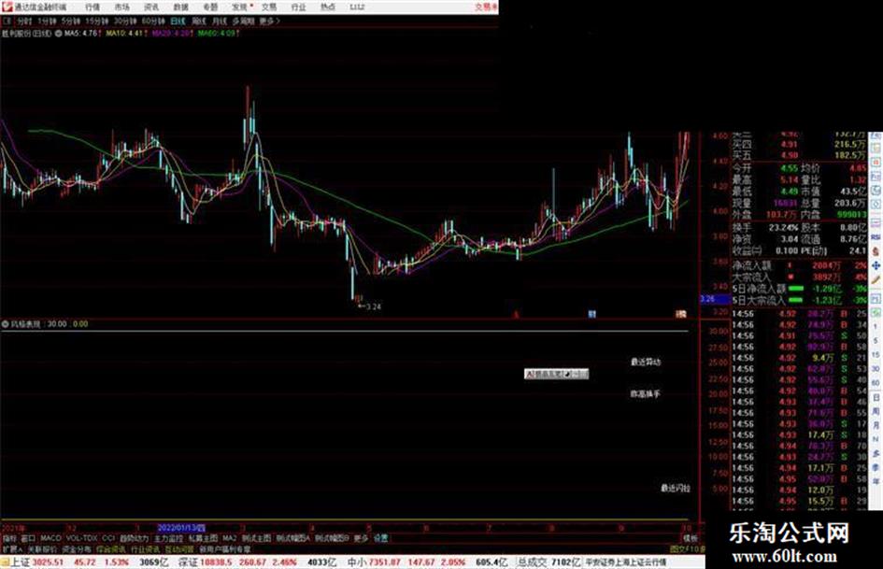Click the 深证 index in status bar

coord(188,562)
